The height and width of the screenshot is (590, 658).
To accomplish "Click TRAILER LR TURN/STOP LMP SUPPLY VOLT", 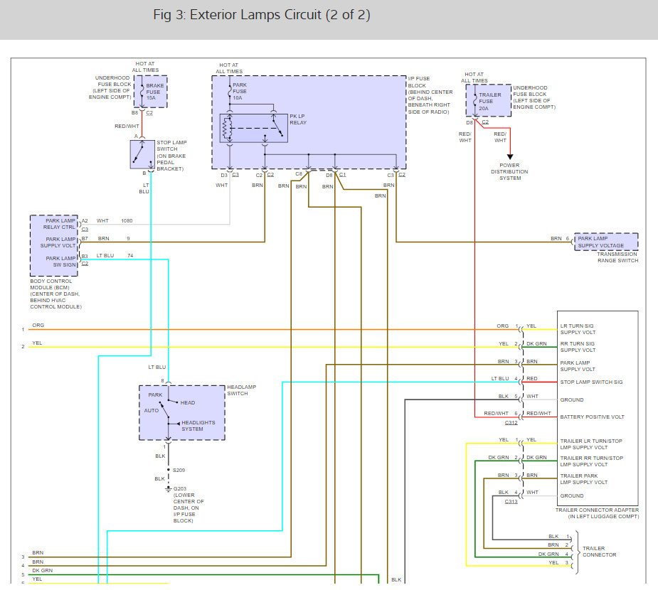I will click(591, 444).
